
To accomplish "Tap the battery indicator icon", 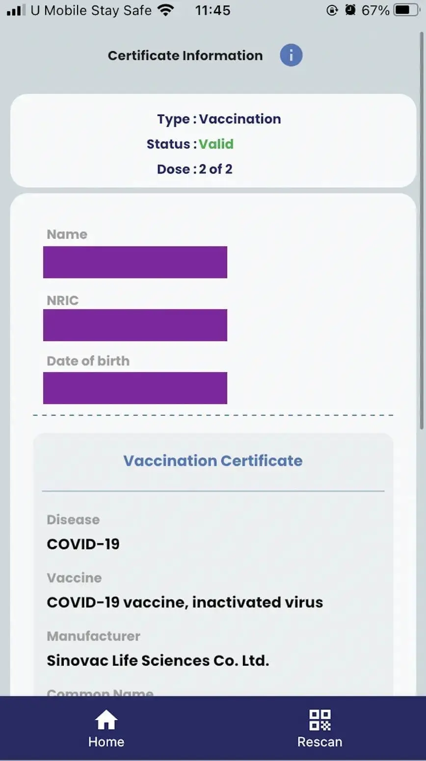I will tap(406, 10).
